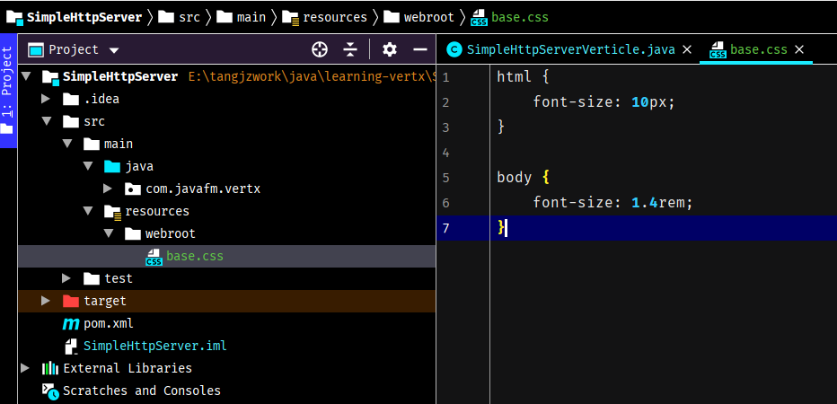Image resolution: width=837 pixels, height=404 pixels.
Task: Click resources in the breadcrumb path
Action: click(334, 17)
